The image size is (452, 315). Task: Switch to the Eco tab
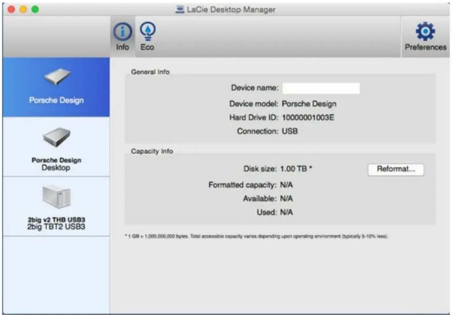[147, 36]
